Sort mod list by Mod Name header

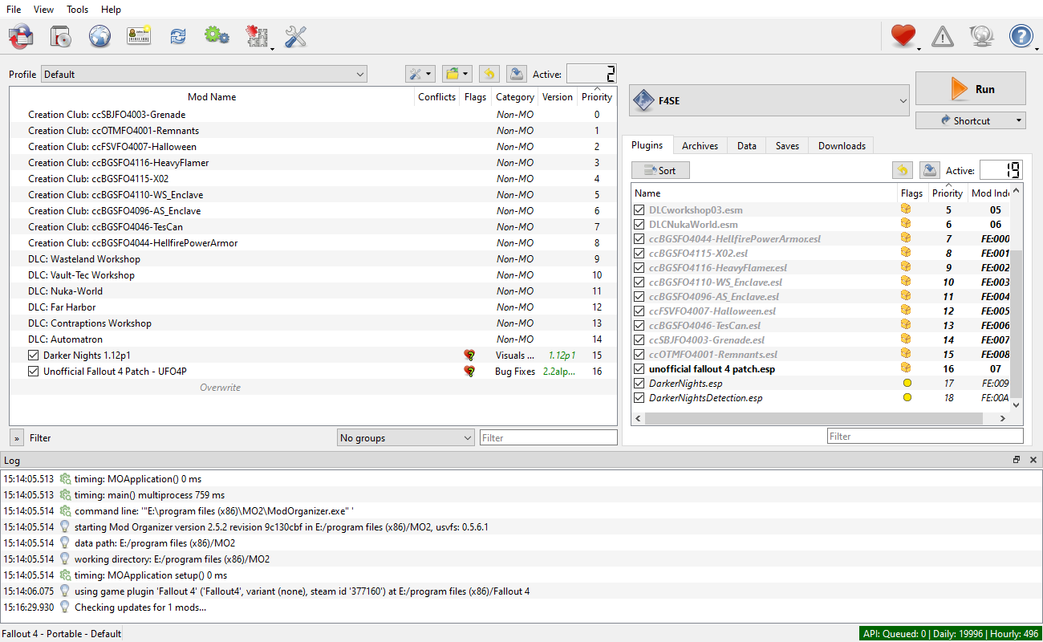click(x=212, y=97)
